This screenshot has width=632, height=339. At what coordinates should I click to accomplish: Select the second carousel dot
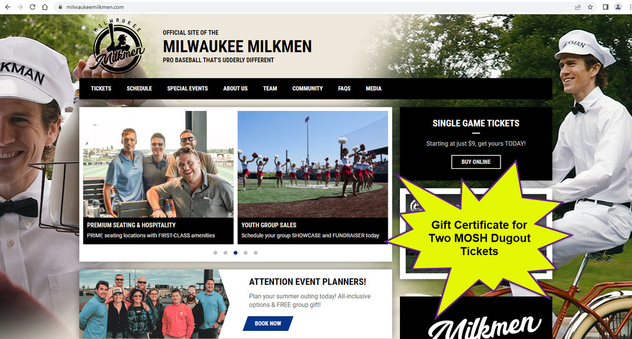pyautogui.click(x=225, y=253)
